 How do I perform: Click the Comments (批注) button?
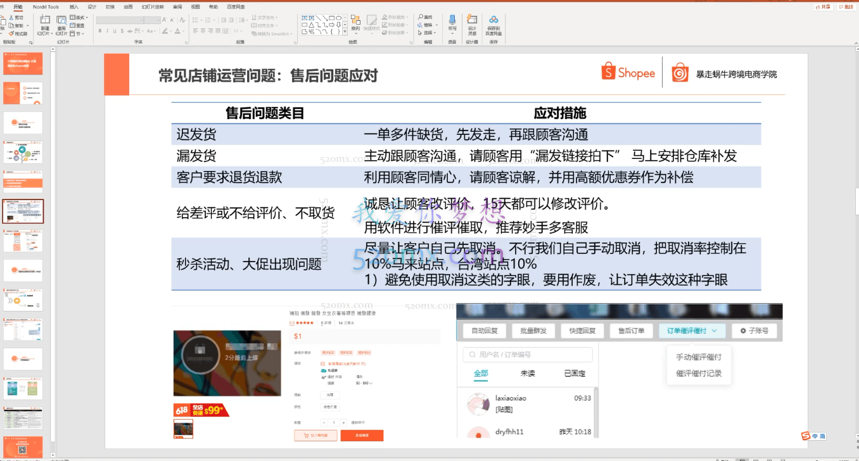point(848,7)
